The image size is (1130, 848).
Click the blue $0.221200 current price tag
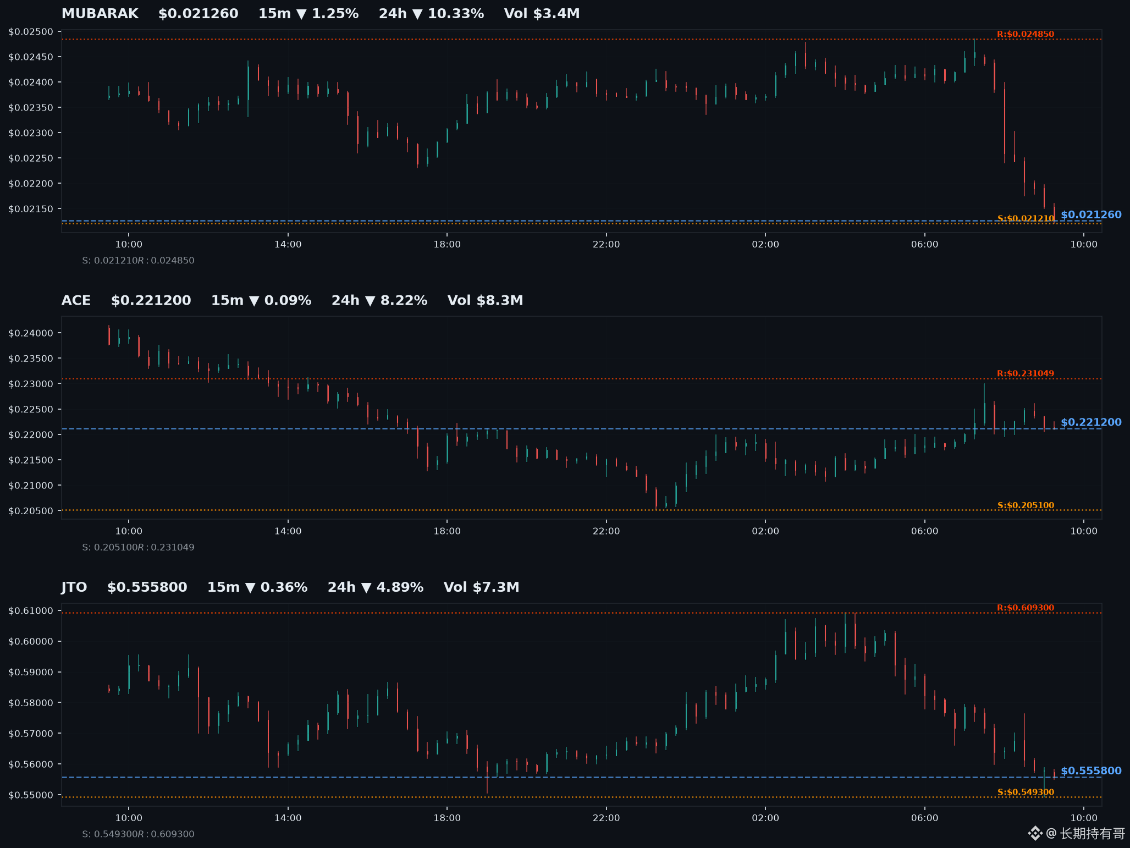tap(1091, 422)
